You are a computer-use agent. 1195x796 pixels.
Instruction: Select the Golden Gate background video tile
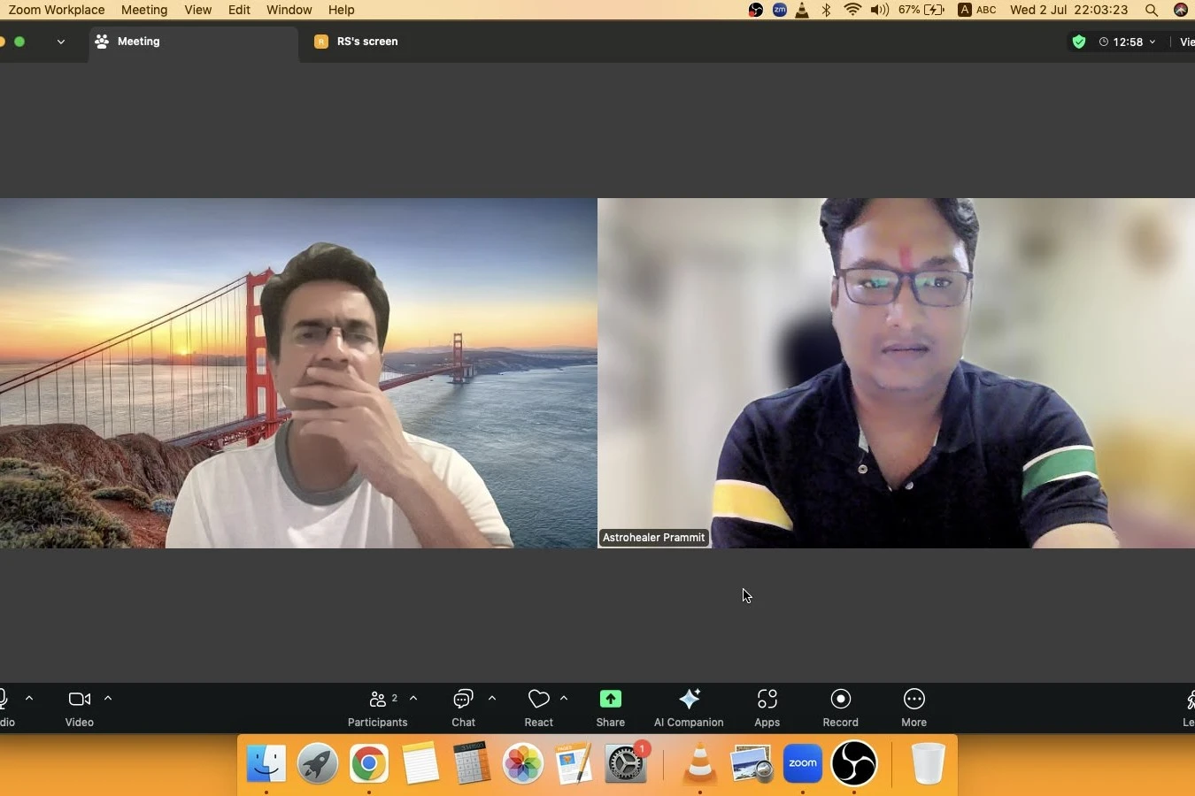(298, 373)
